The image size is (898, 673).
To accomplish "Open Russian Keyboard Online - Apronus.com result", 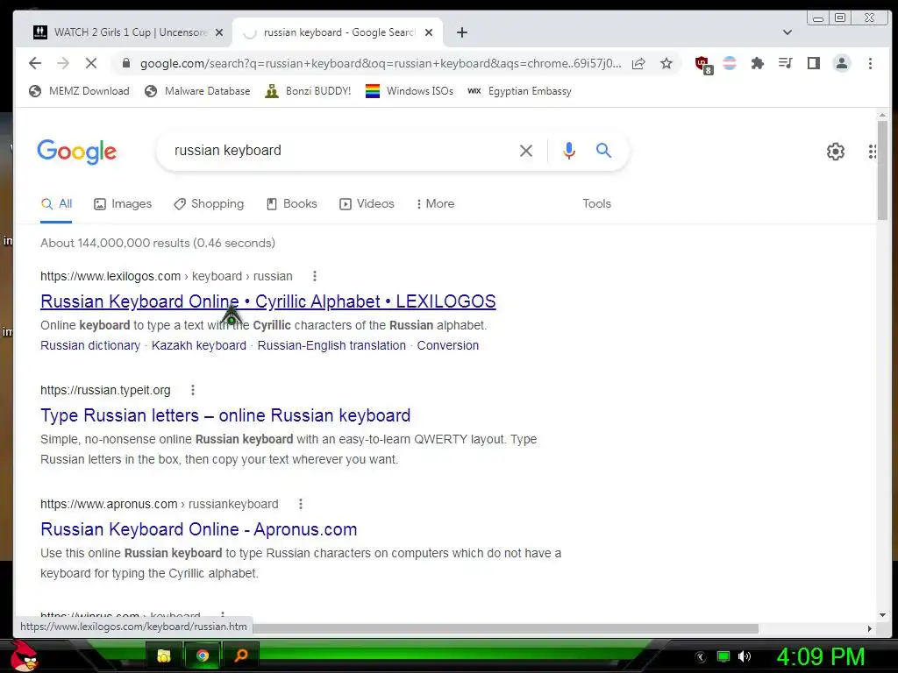I will tap(199, 528).
